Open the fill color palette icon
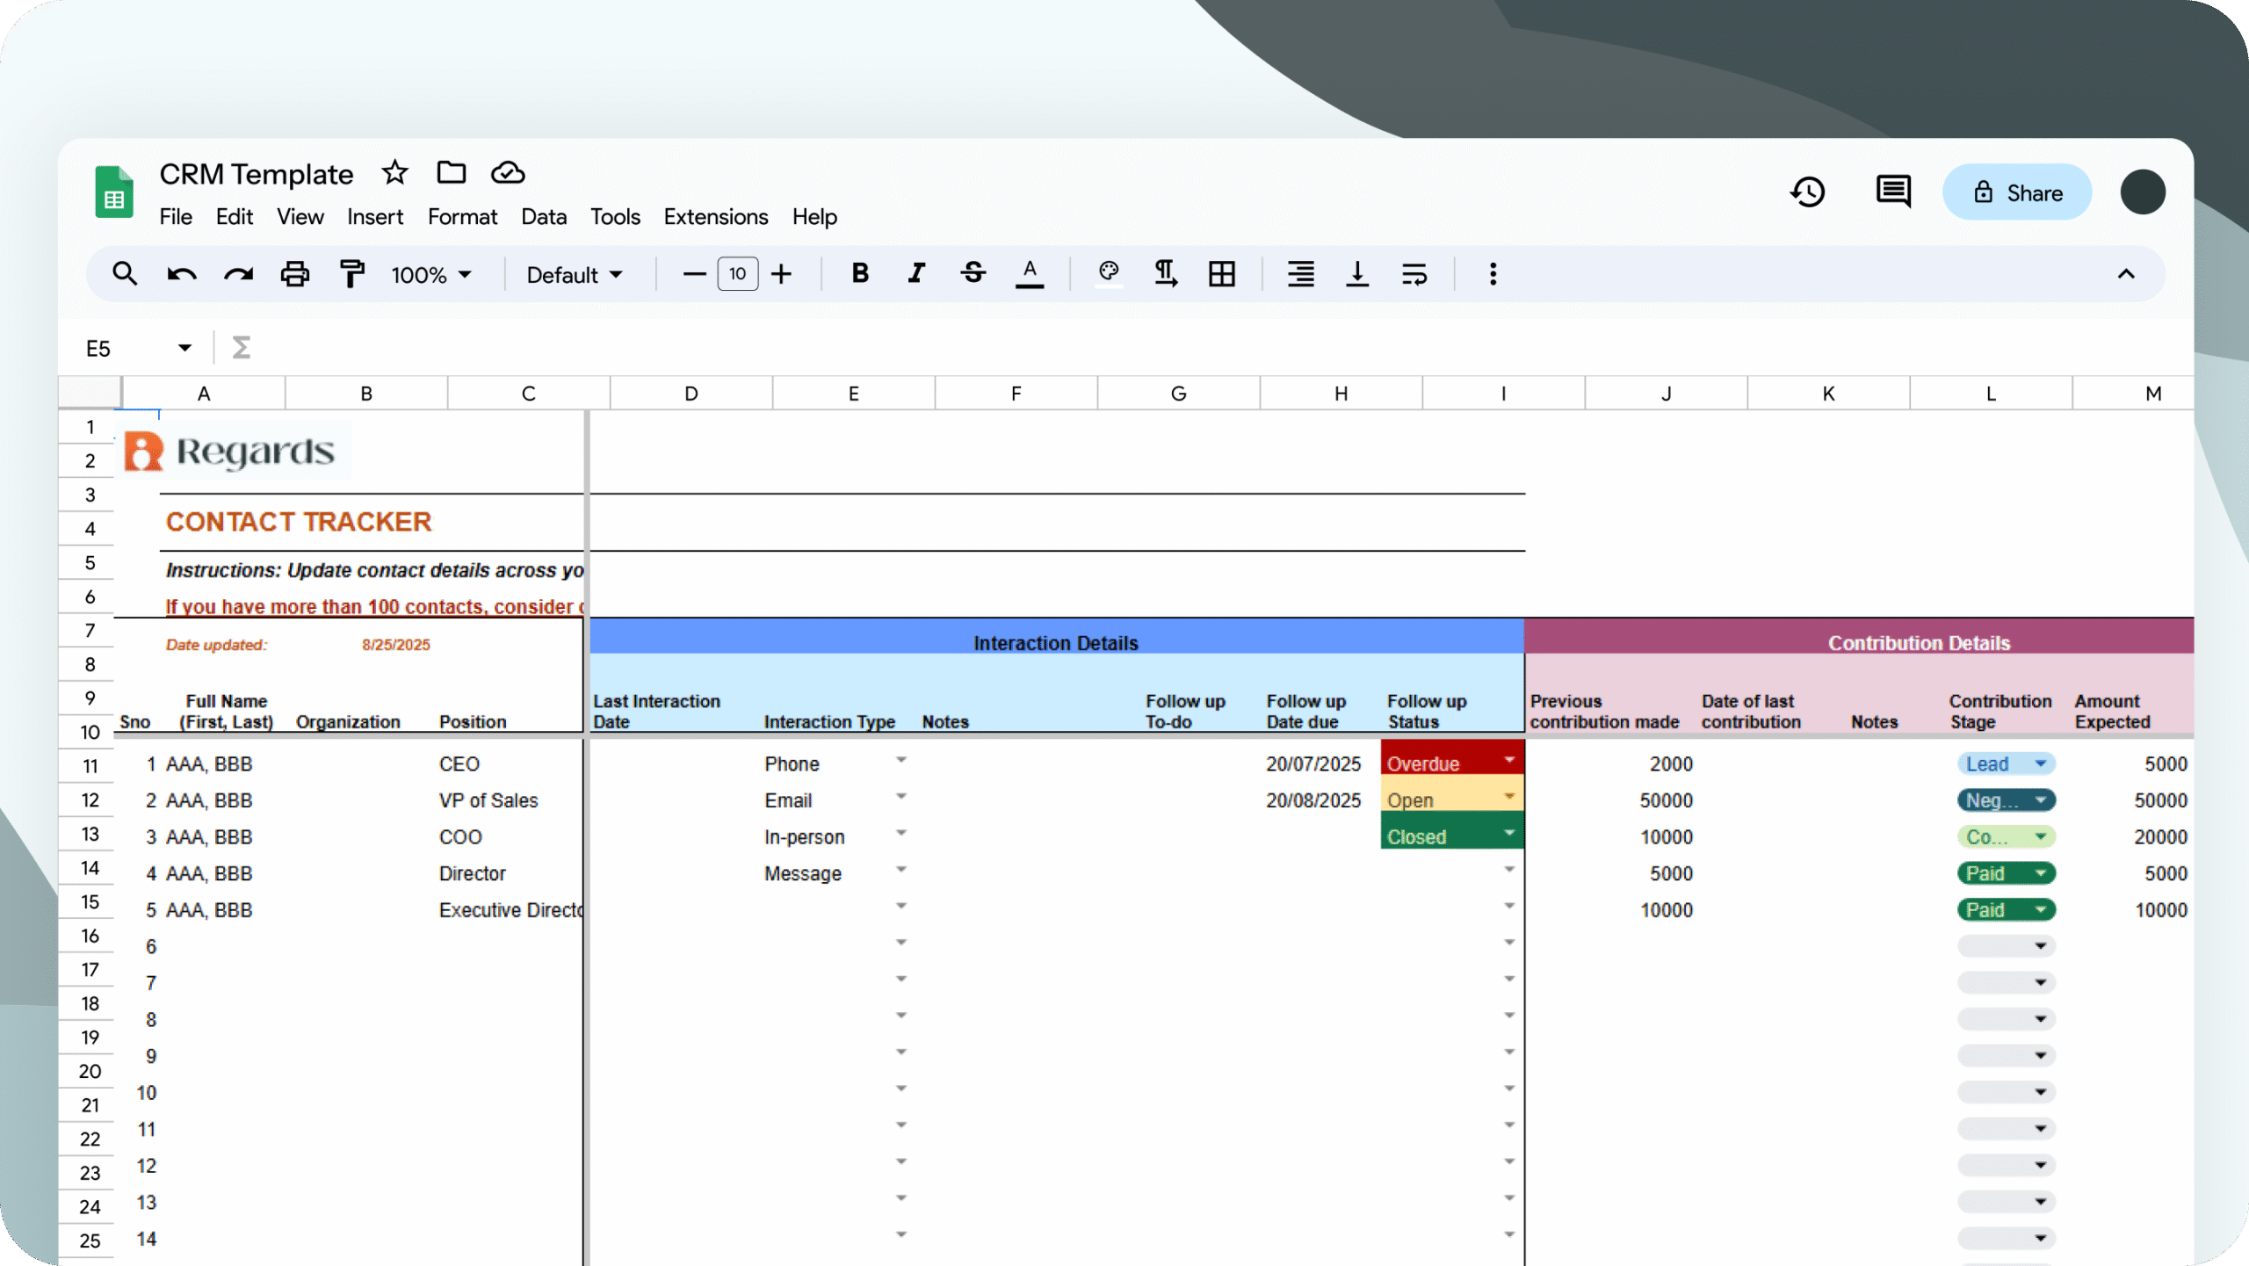 (1109, 272)
